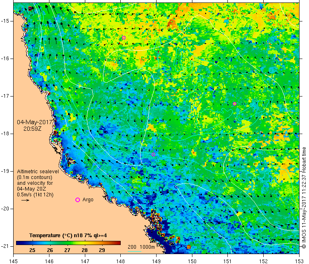The width and height of the screenshot is (309, 264).
Task: Click the cyan 200m contour legend line
Action: (x=134, y=251)
